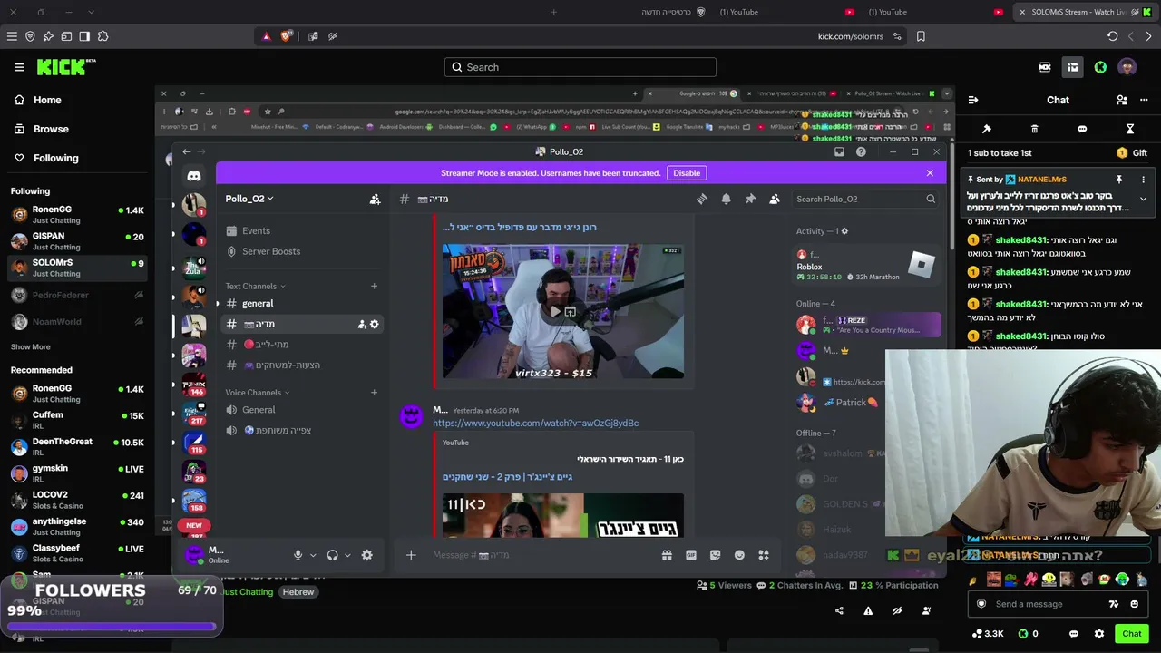Play the embedded video in Discord
Image resolution: width=1161 pixels, height=653 pixels.
pyautogui.click(x=555, y=311)
